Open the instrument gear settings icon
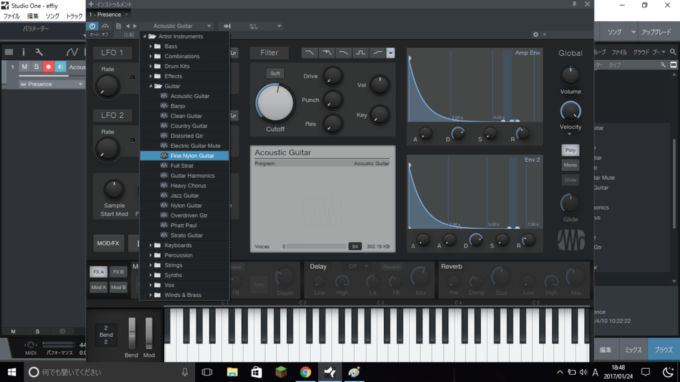 click(536, 34)
